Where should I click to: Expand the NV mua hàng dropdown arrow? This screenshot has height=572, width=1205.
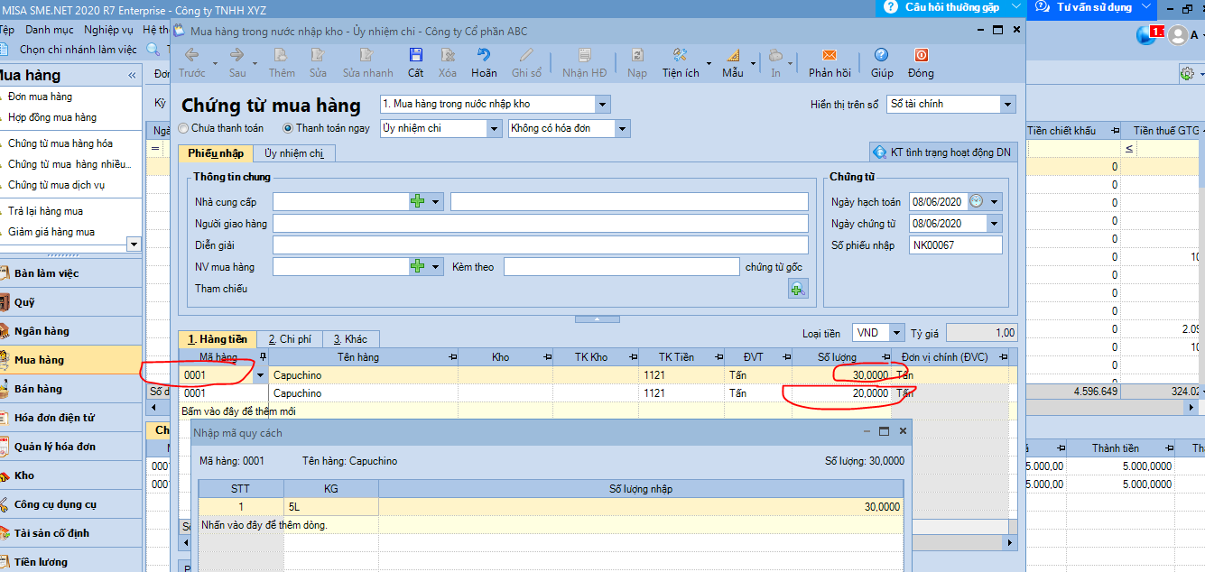coord(436,266)
